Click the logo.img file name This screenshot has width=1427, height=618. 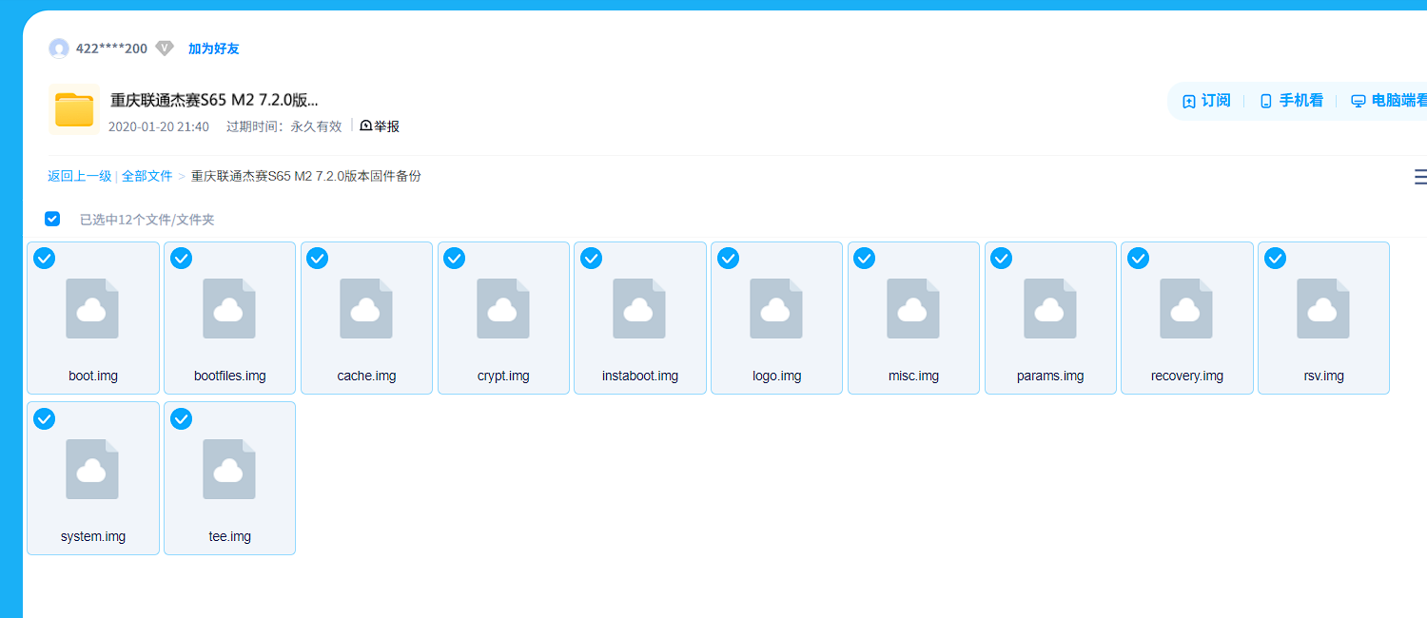tap(777, 376)
